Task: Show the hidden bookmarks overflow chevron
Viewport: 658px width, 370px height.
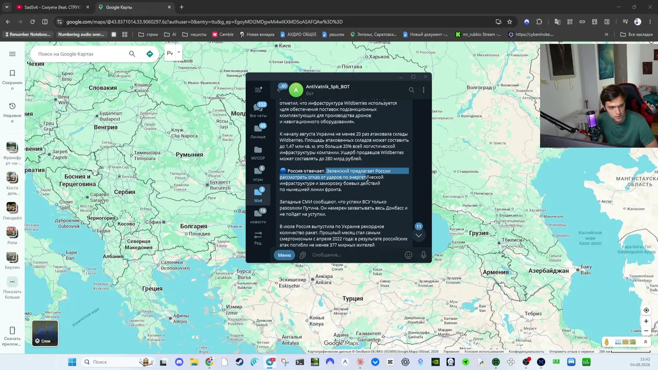Action: pos(607,34)
